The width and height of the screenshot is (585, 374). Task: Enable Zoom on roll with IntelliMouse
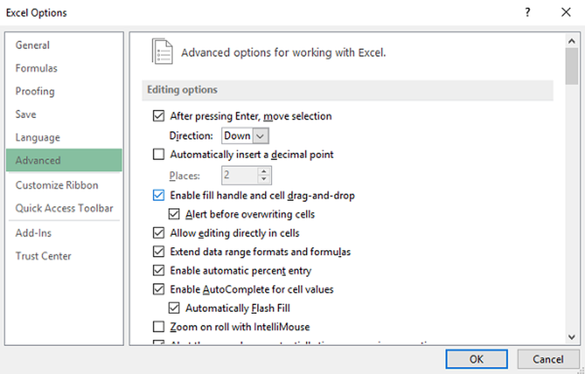(159, 327)
